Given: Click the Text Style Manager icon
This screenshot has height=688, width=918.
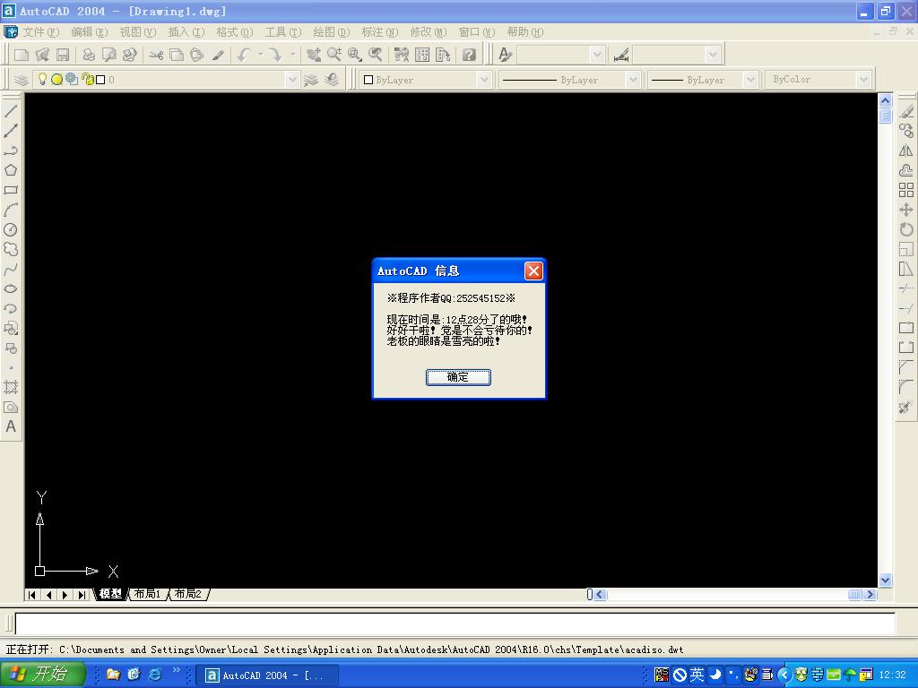Looking at the screenshot, I should pos(506,55).
